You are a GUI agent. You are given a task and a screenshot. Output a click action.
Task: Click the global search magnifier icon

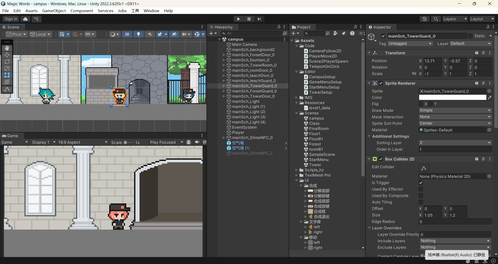click(x=436, y=19)
